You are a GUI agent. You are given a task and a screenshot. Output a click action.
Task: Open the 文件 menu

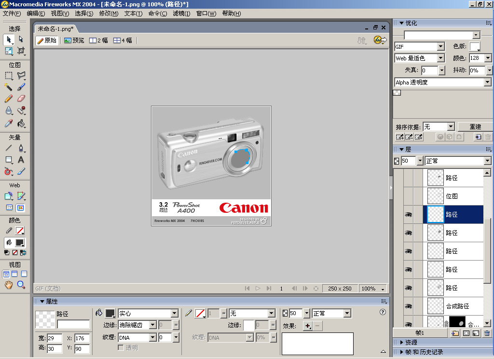coord(12,14)
